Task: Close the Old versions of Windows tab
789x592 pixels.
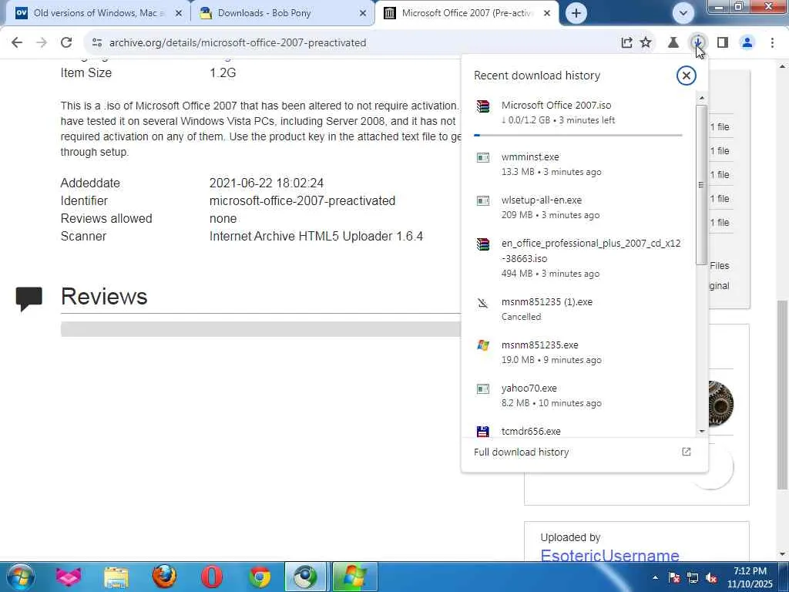Action: click(178, 13)
